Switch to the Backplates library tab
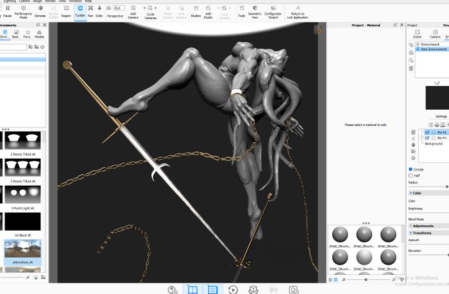This screenshot has width=449, height=294. click(17, 34)
